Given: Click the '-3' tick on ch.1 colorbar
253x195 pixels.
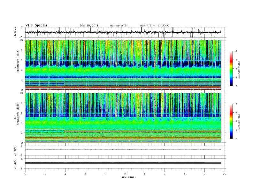Looking at the screenshot, I should coord(235,51).
